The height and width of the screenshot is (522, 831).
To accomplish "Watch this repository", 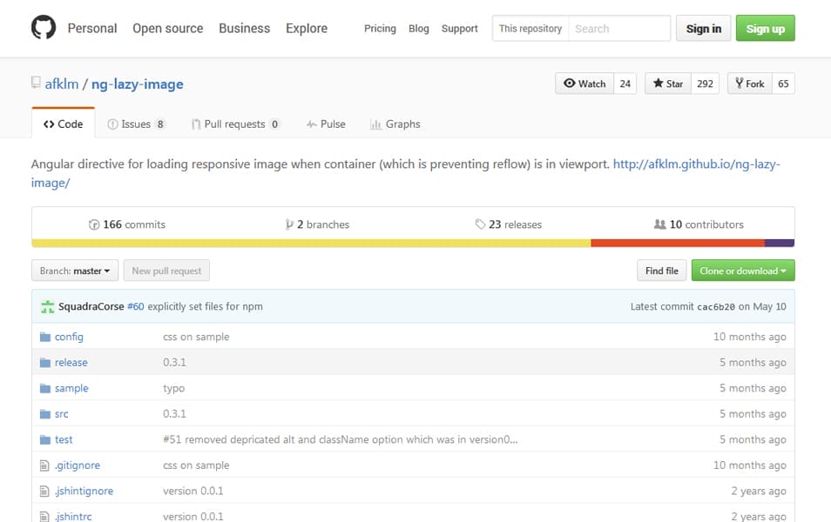I will (x=584, y=84).
